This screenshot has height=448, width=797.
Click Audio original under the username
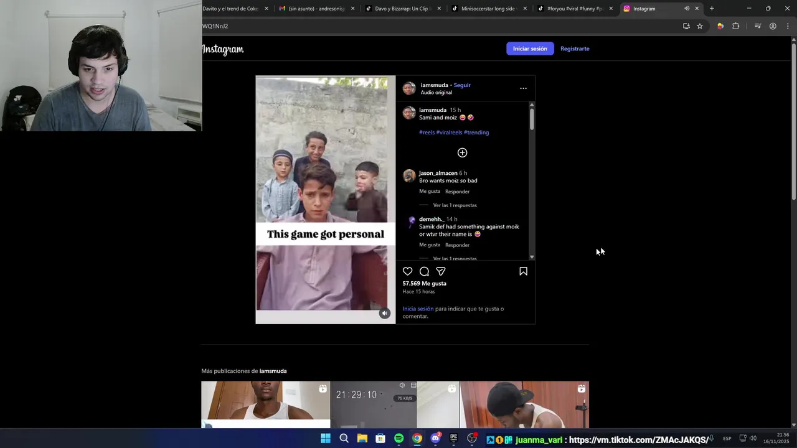[x=436, y=93]
